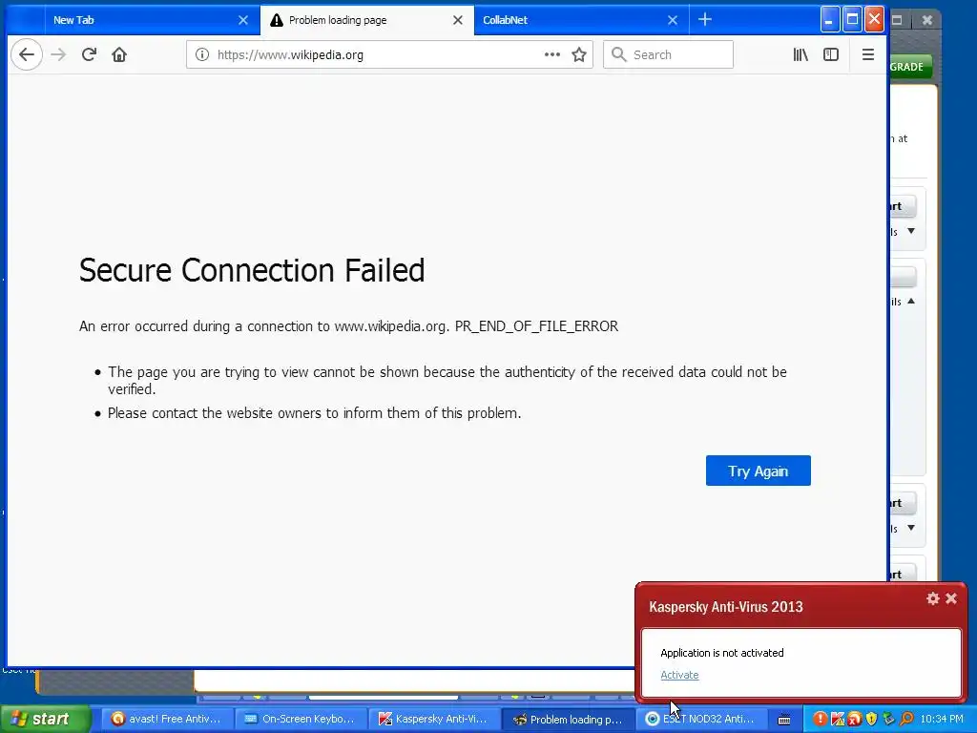977x733 pixels.
Task: Close the New Tab tab
Action: coord(243,20)
